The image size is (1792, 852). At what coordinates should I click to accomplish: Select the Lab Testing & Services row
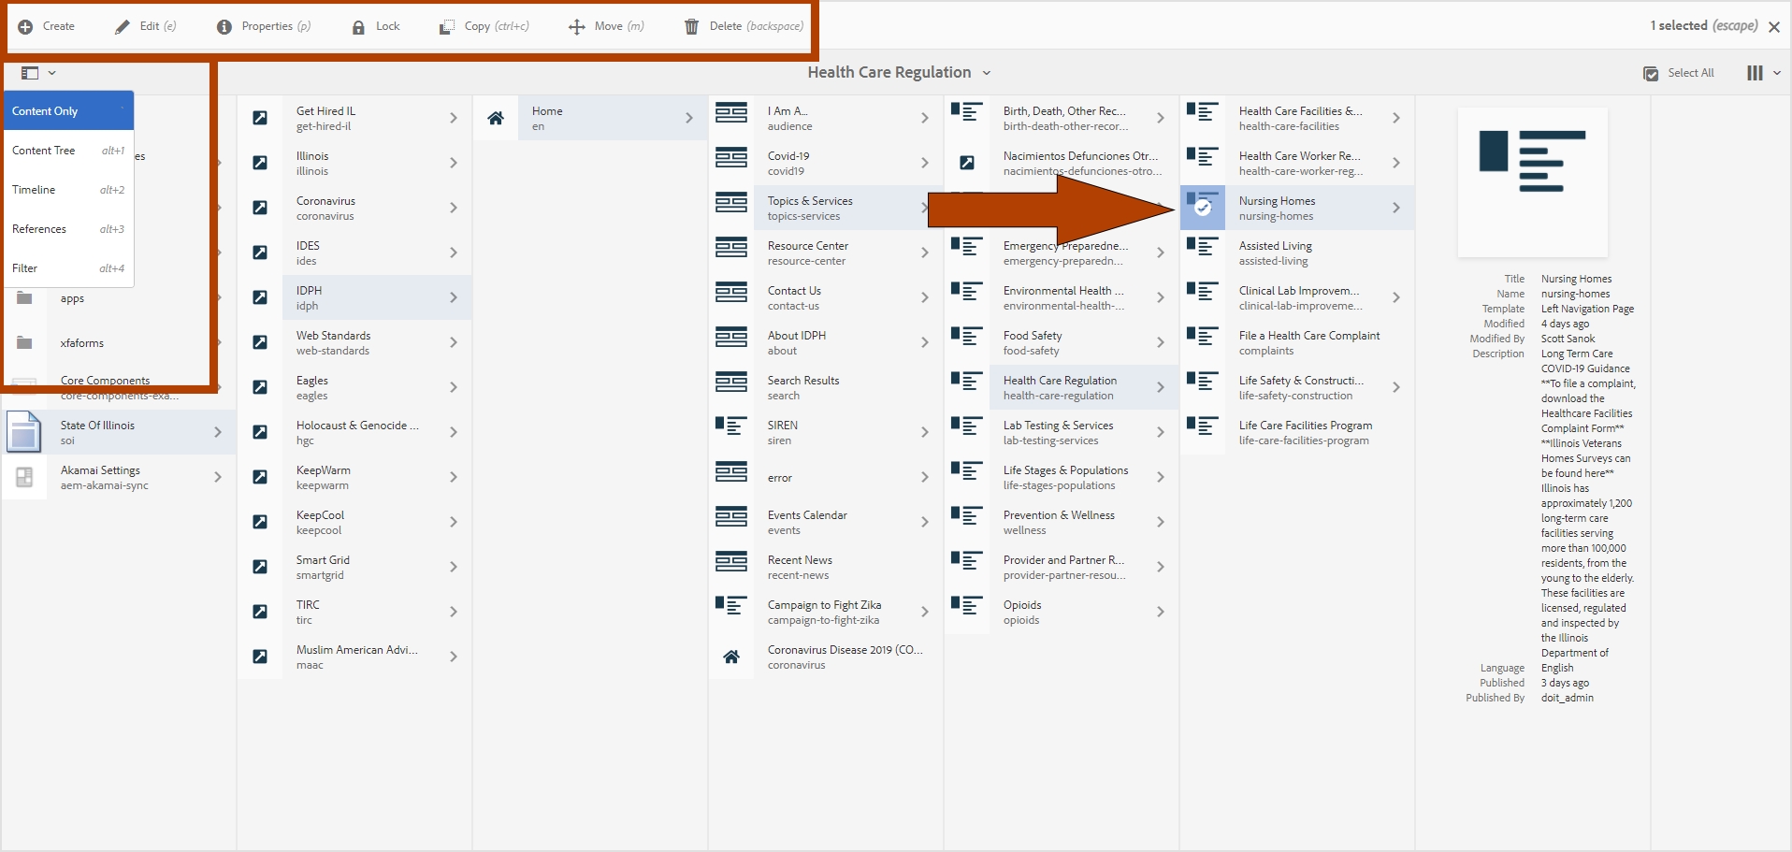point(1062,432)
